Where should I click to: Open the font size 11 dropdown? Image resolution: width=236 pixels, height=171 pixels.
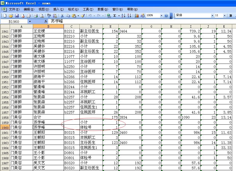click(x=225, y=15)
